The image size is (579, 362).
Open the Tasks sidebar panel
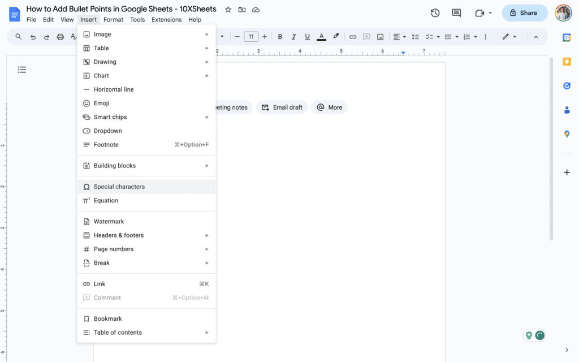point(567,85)
